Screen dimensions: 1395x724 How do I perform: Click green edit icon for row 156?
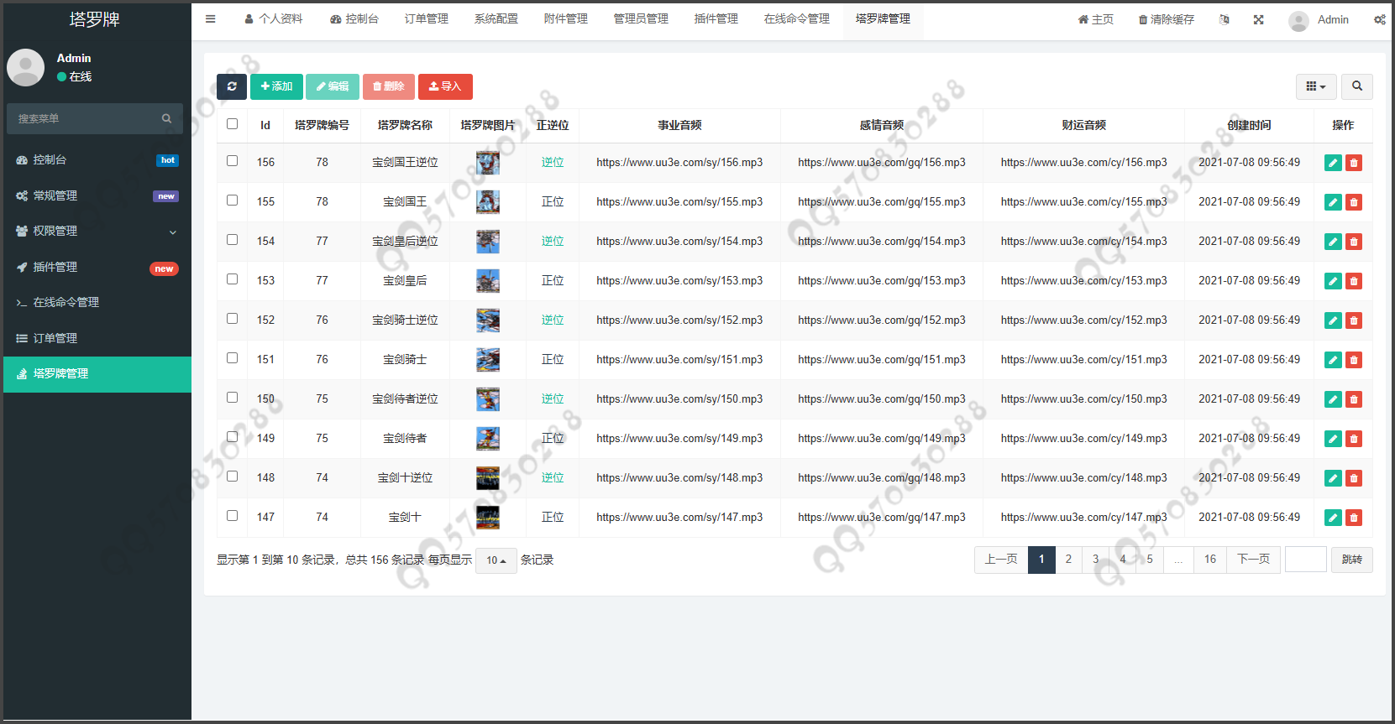click(1333, 163)
